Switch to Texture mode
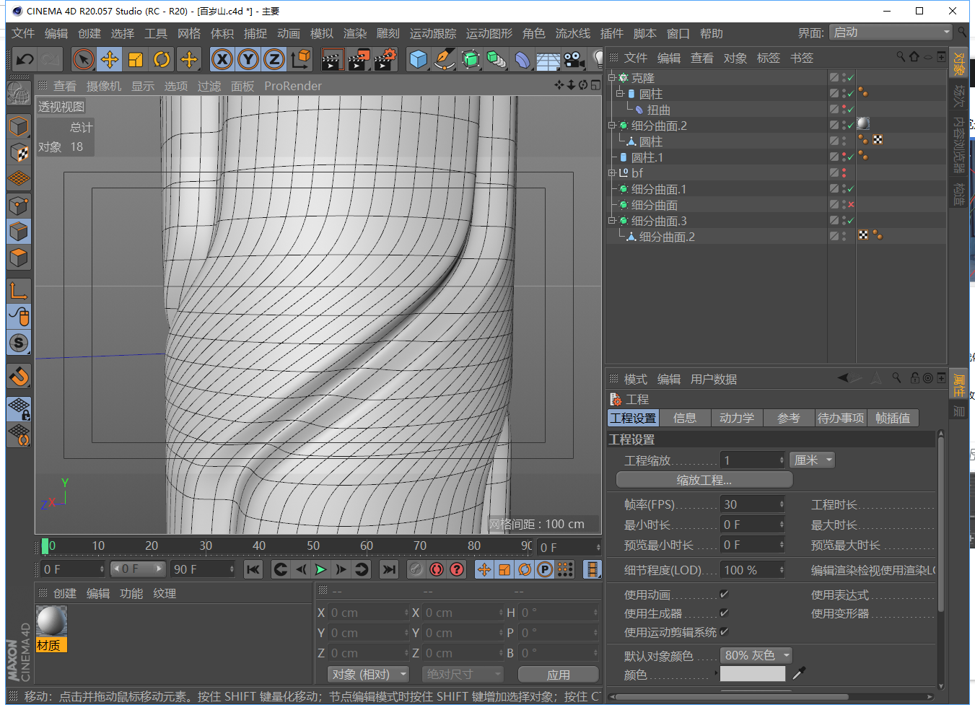The width and height of the screenshot is (975, 710). (x=19, y=152)
